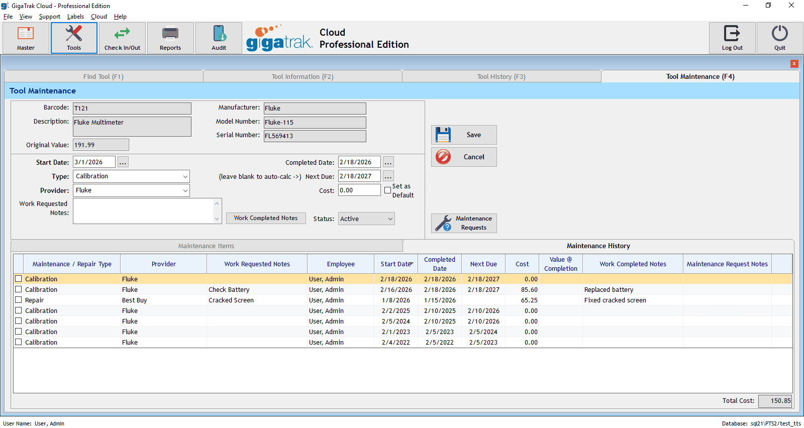804x428 pixels.
Task: Enable the Set as Default checkbox
Action: (387, 190)
